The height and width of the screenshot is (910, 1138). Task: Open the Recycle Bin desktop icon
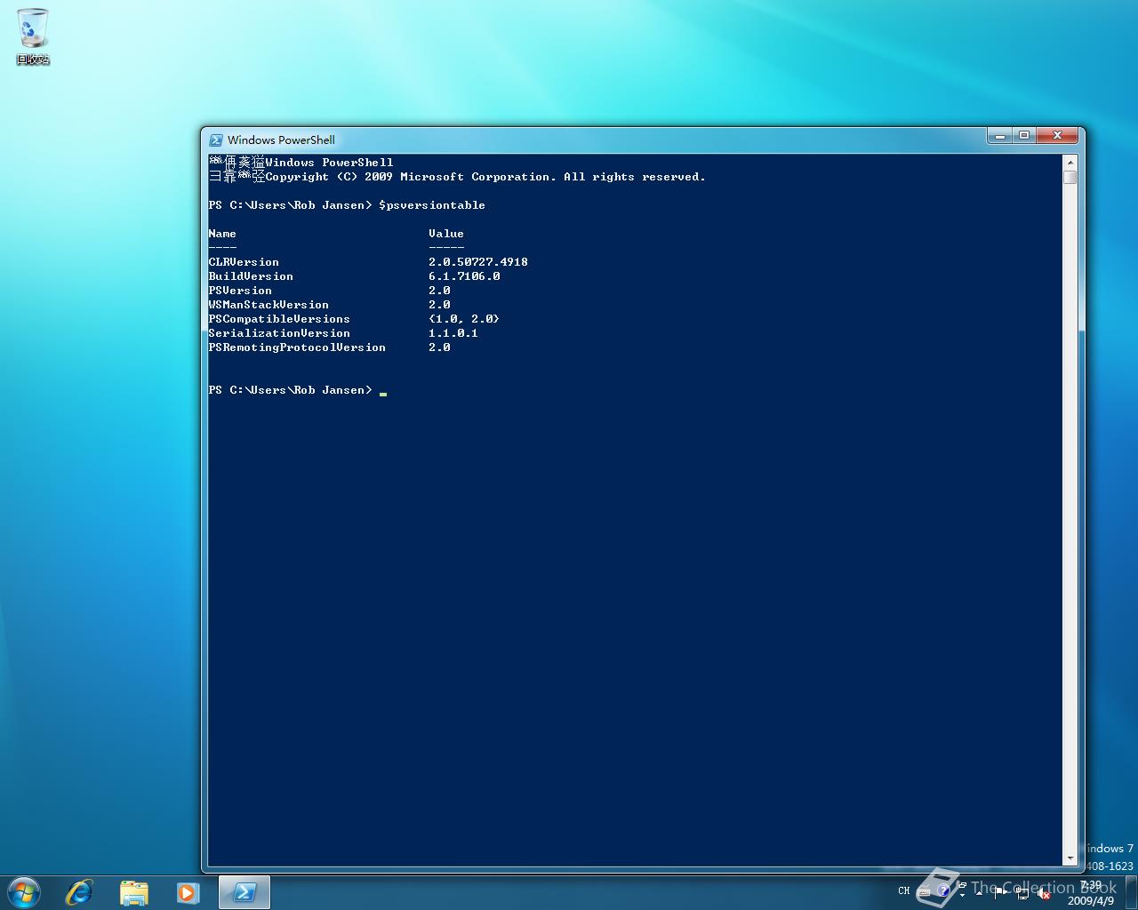click(x=33, y=36)
